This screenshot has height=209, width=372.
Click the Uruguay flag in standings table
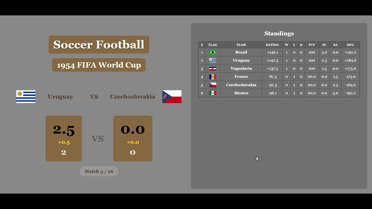coord(213,61)
